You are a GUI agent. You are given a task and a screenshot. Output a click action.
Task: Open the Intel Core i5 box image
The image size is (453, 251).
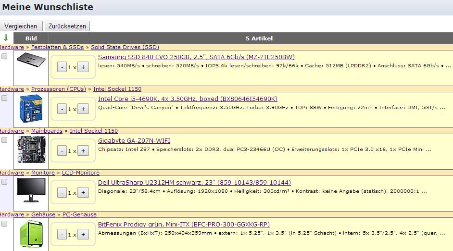coord(31,108)
